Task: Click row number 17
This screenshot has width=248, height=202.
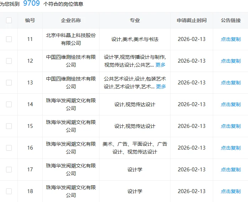Action: click(30, 170)
